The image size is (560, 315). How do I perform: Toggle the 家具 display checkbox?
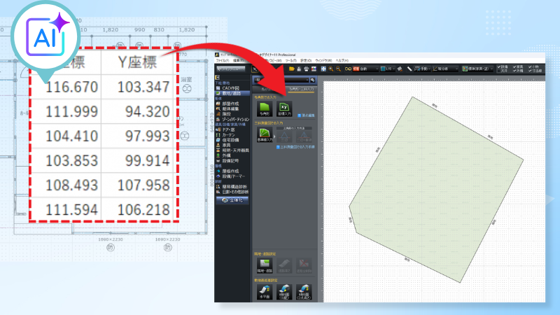[514, 66]
